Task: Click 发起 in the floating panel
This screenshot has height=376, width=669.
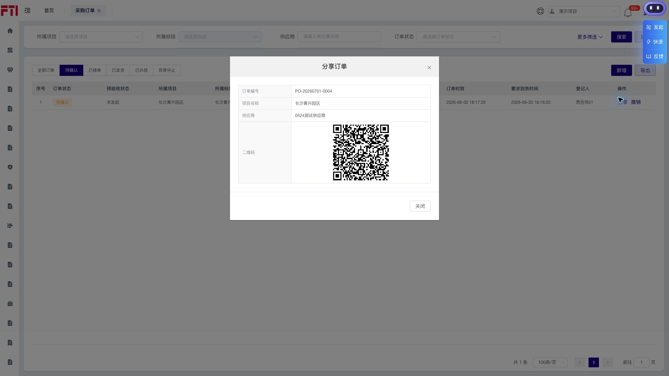Action: (655, 27)
